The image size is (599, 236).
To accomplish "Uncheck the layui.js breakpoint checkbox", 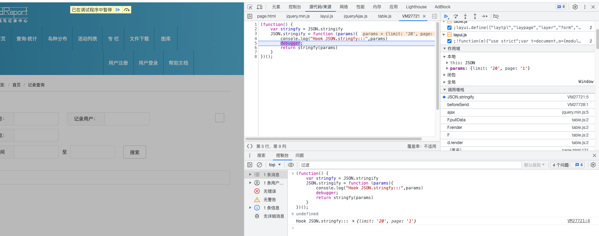I will point(449,41).
